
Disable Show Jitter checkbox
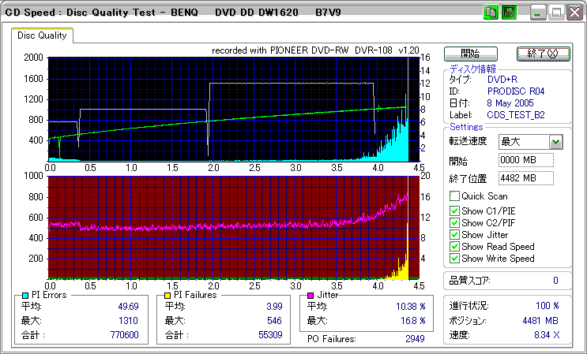454,235
